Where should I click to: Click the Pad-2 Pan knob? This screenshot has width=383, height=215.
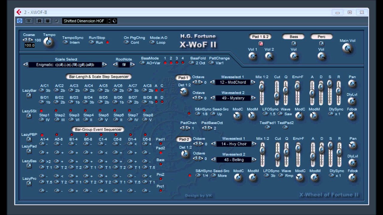(x=353, y=145)
